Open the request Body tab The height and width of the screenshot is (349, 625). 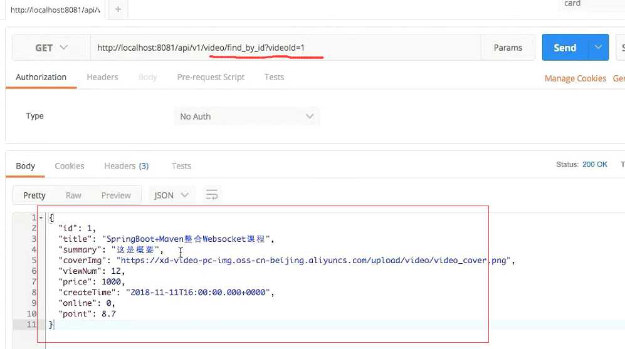147,77
